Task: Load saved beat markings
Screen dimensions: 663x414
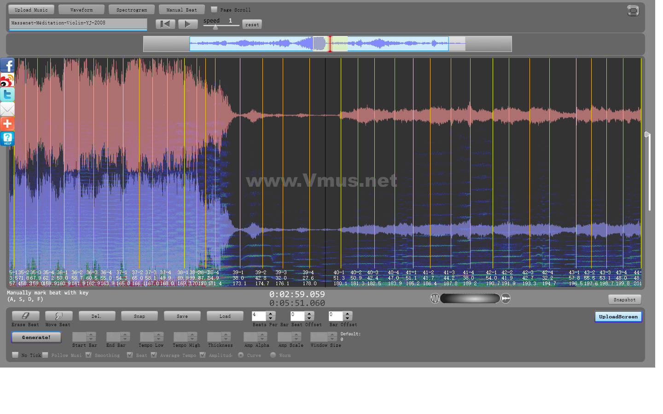Action: click(225, 316)
